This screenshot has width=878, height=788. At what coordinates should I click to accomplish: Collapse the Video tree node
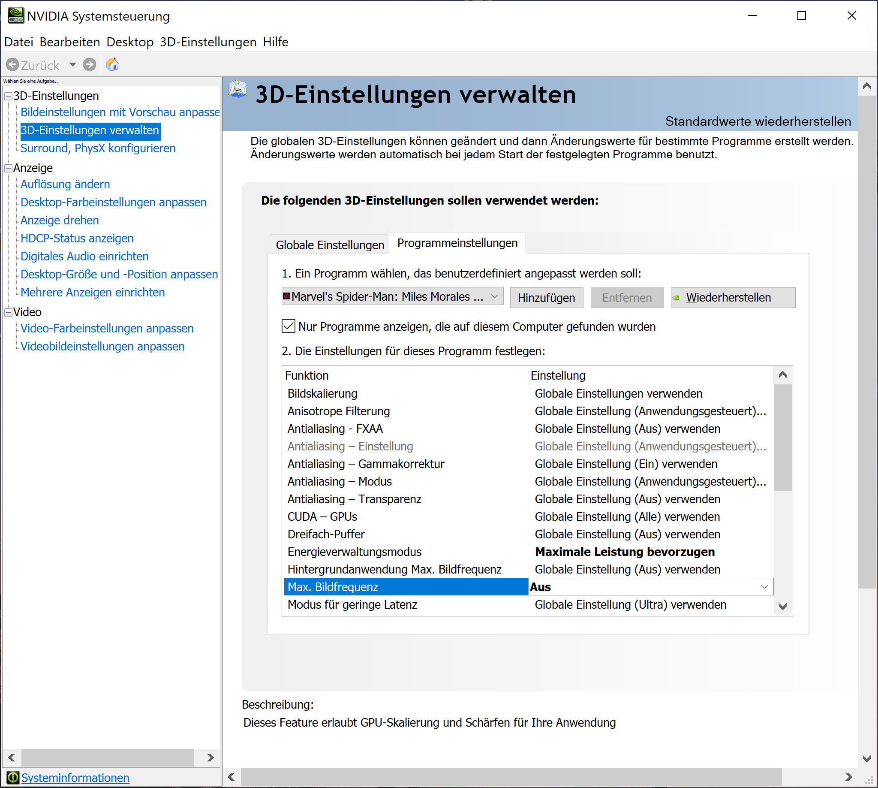coord(8,312)
